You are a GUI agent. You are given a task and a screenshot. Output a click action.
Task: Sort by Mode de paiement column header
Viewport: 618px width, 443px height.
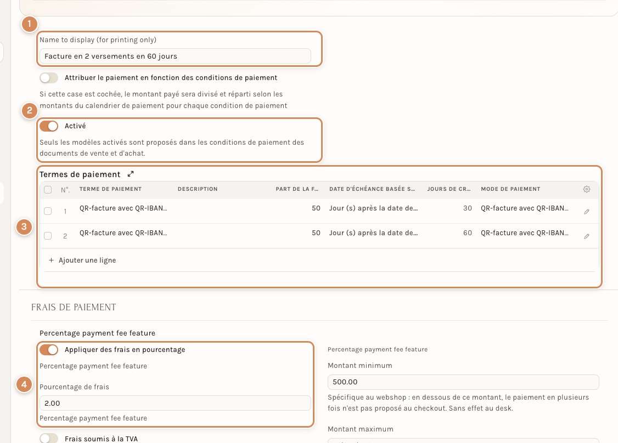[510, 189]
